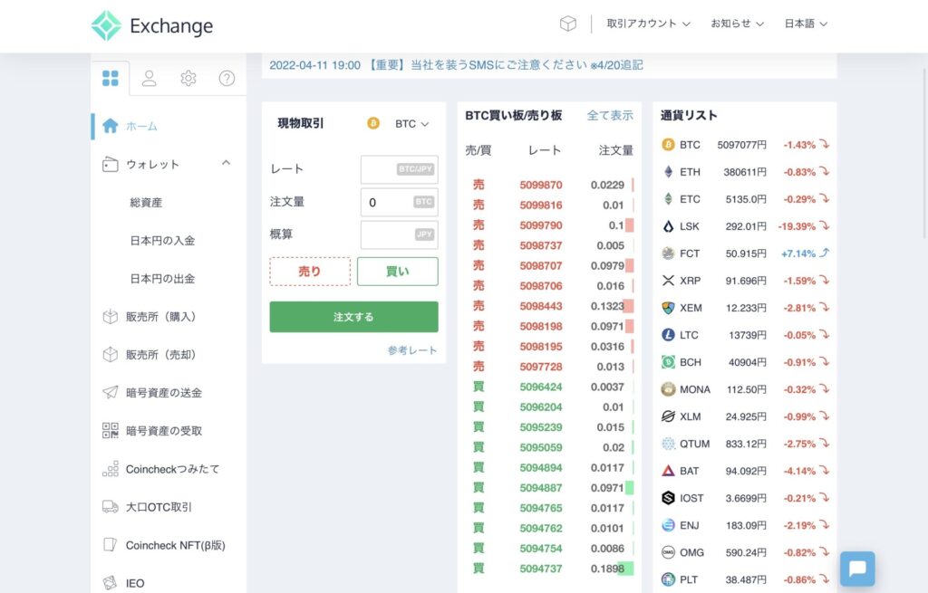Click the LSK coin icon in list

click(x=668, y=225)
